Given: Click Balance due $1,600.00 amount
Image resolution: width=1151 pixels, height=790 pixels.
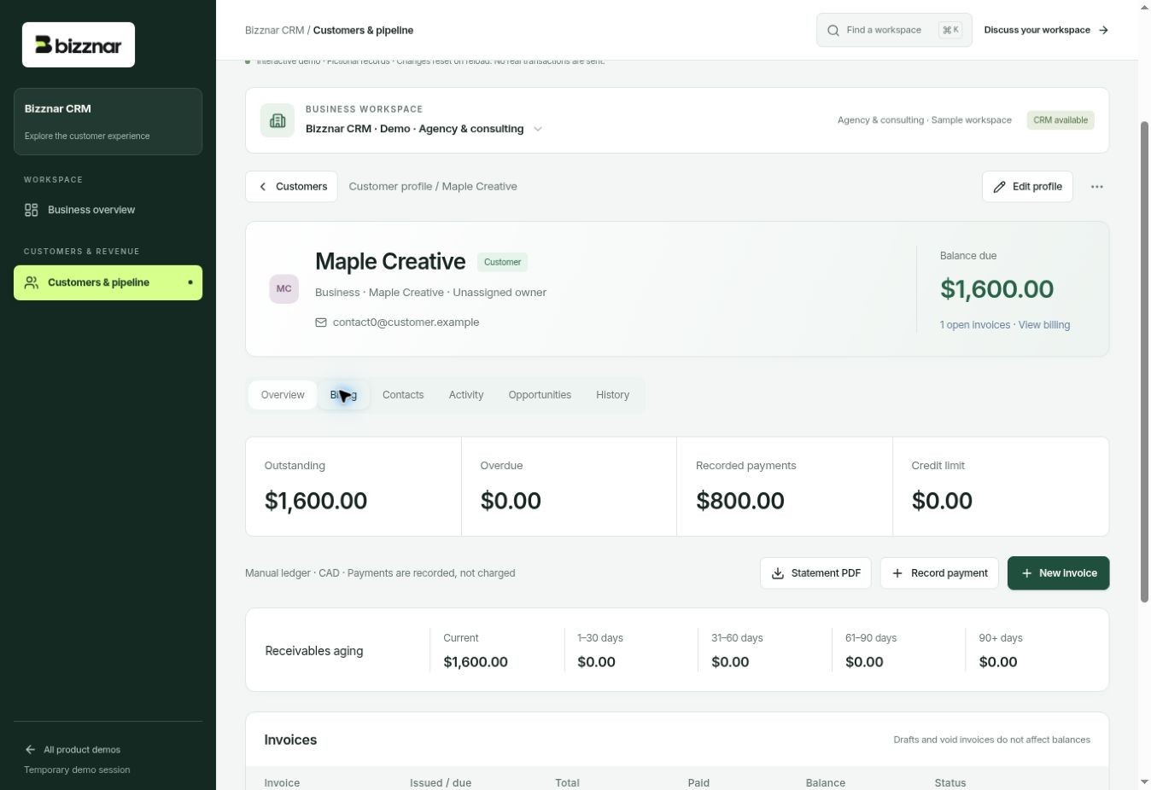Looking at the screenshot, I should click(996, 289).
